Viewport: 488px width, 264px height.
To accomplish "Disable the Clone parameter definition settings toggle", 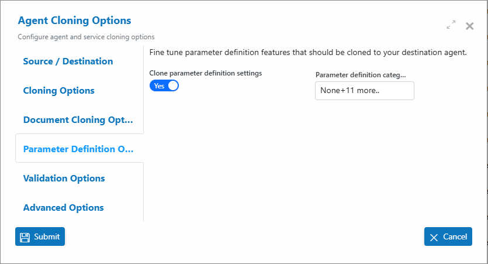I will pos(164,85).
